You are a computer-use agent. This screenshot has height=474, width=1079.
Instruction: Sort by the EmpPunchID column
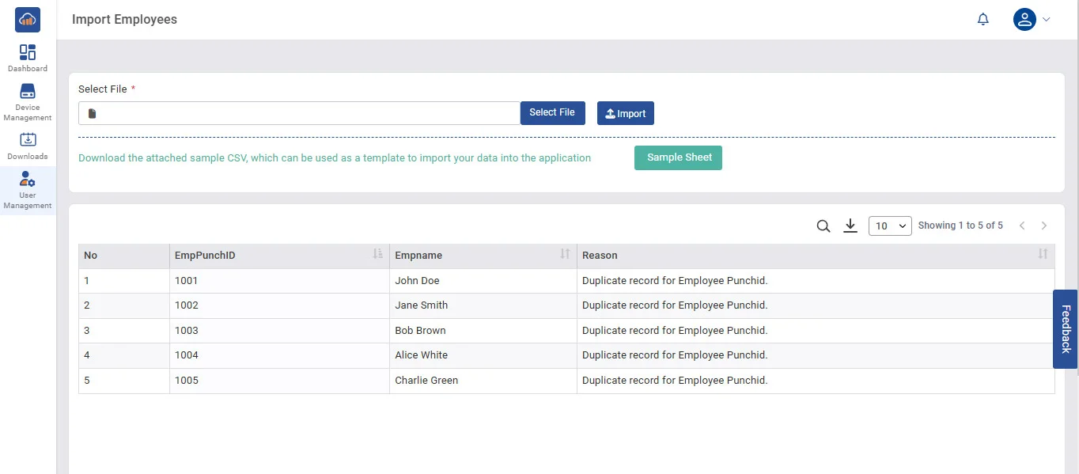pos(378,255)
